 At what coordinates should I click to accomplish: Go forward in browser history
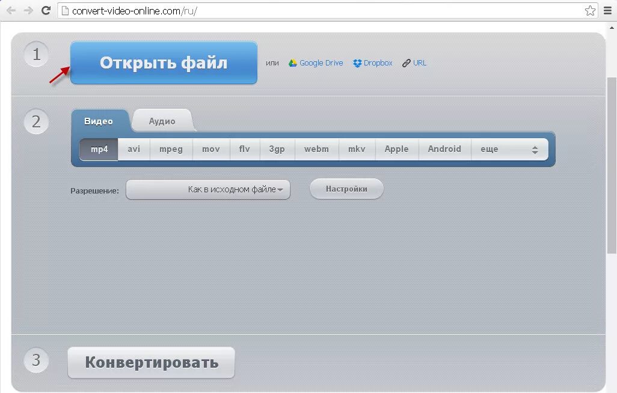click(x=28, y=11)
